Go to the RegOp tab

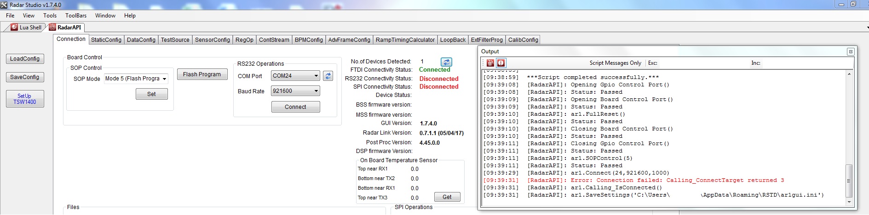point(244,40)
